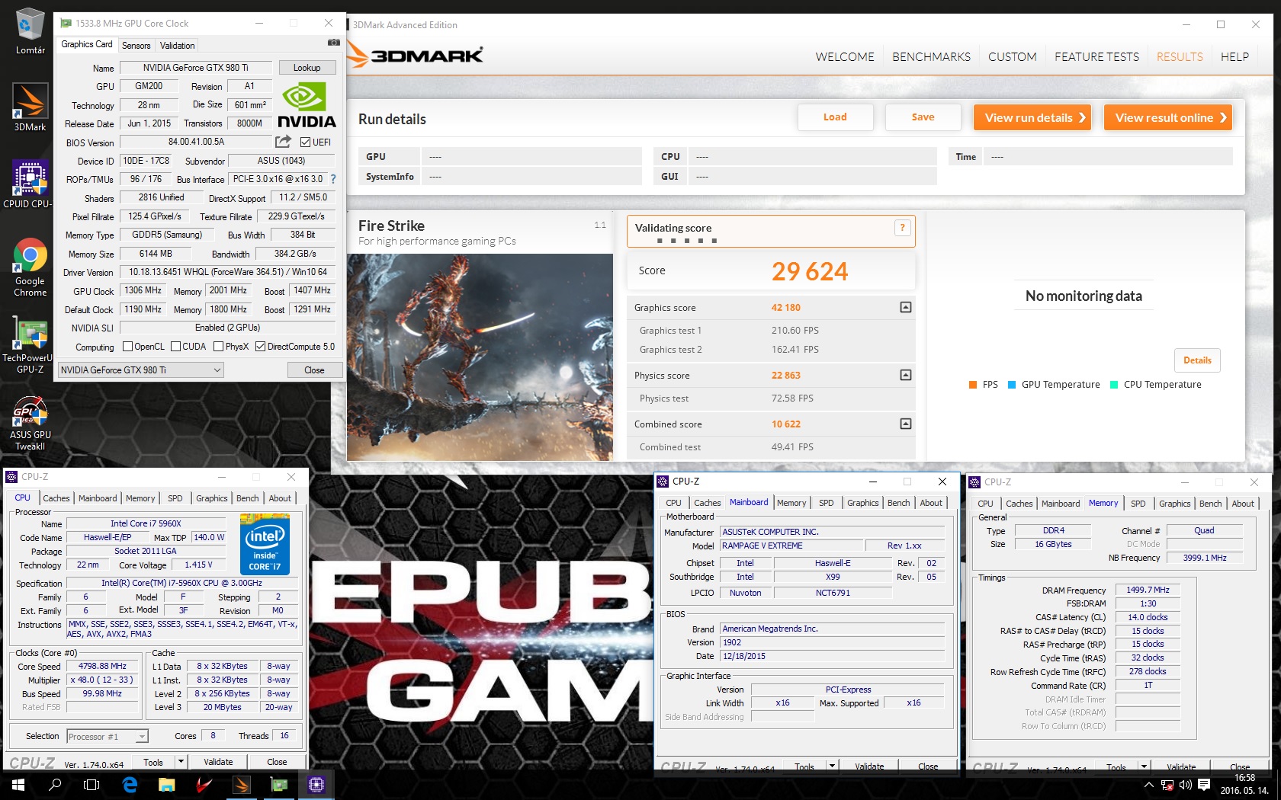This screenshot has width=1281, height=800.
Task: Collapse the Combined score section
Action: [906, 424]
